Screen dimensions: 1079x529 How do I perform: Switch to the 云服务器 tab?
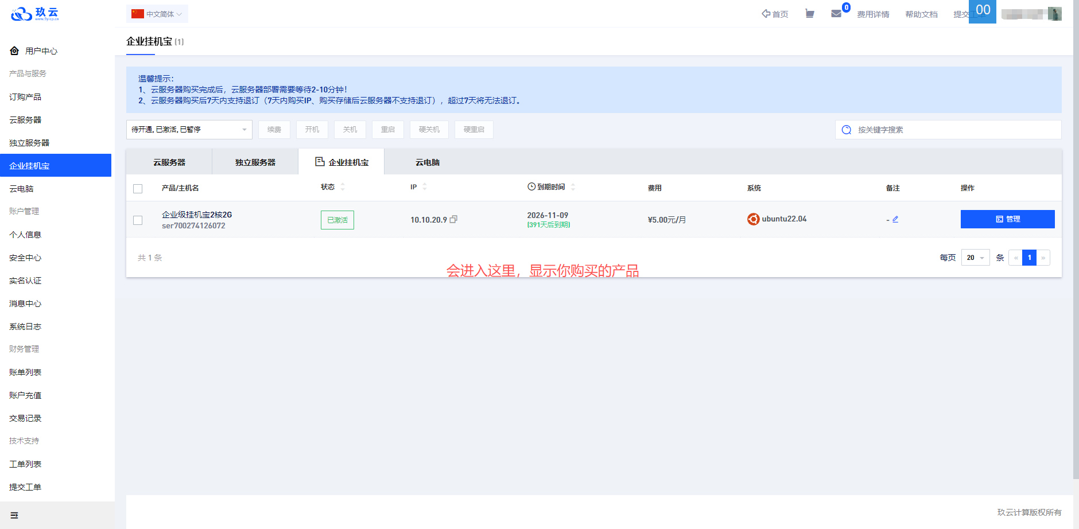169,162
